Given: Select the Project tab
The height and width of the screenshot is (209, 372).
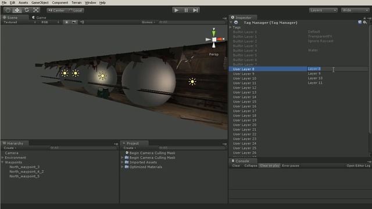Looking at the screenshot, I should click(x=134, y=143).
